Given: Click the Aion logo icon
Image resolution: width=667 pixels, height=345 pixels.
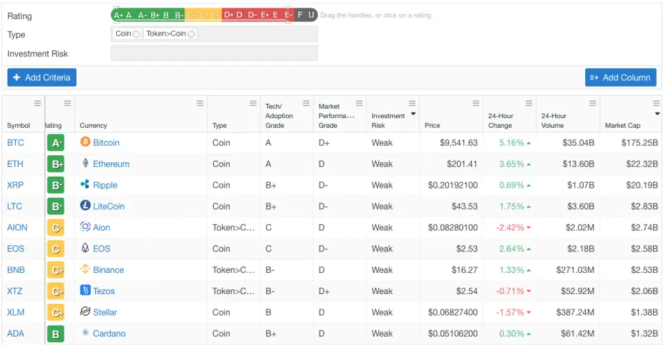Looking at the screenshot, I should coord(85,227).
